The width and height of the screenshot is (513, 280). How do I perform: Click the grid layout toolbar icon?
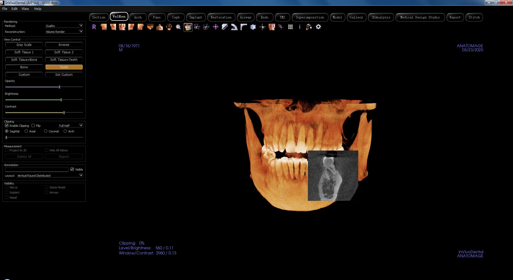pyautogui.click(x=290, y=27)
